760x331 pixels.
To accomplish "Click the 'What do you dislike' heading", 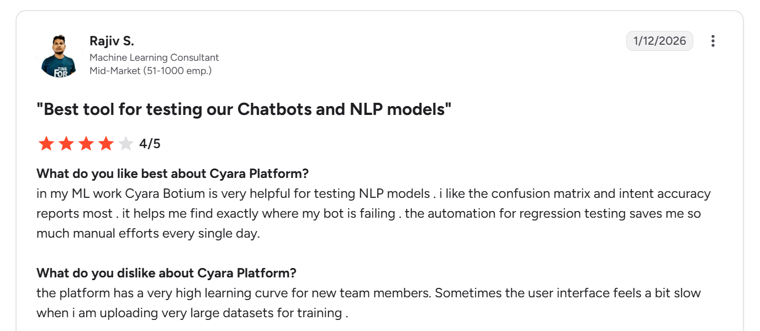I will [166, 273].
